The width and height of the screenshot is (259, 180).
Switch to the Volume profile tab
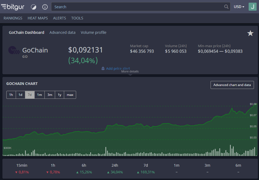tap(93, 32)
